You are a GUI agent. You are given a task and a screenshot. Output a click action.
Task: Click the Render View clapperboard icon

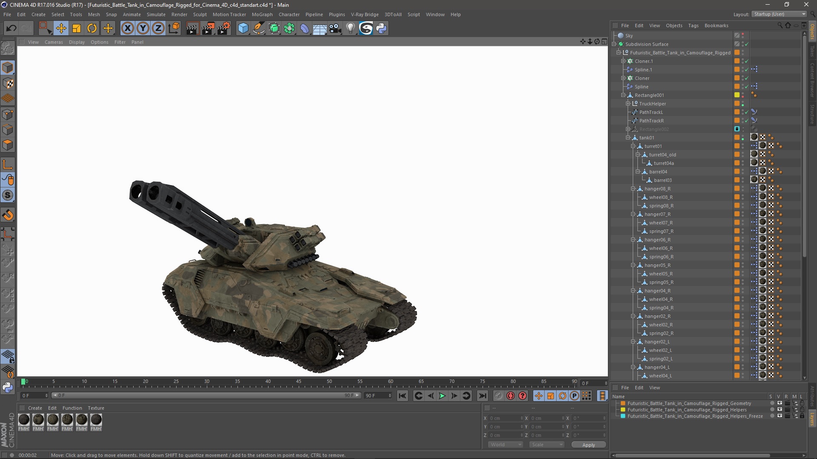coord(192,28)
